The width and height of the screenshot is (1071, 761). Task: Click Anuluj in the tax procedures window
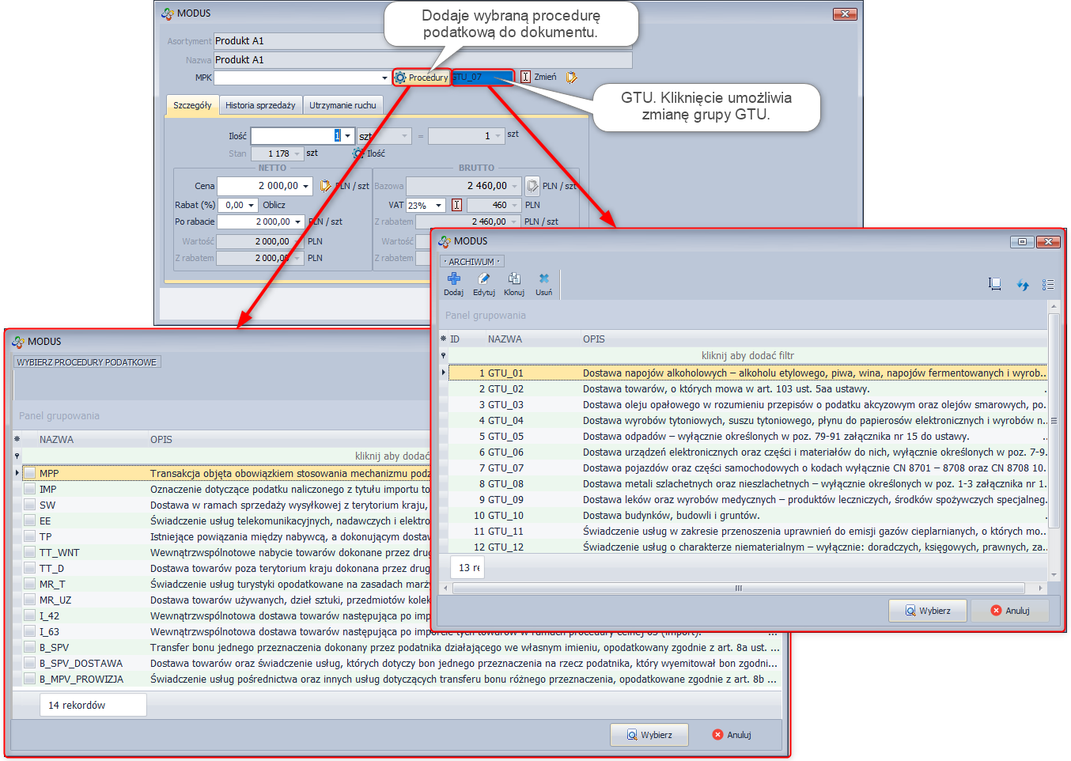[732, 735]
